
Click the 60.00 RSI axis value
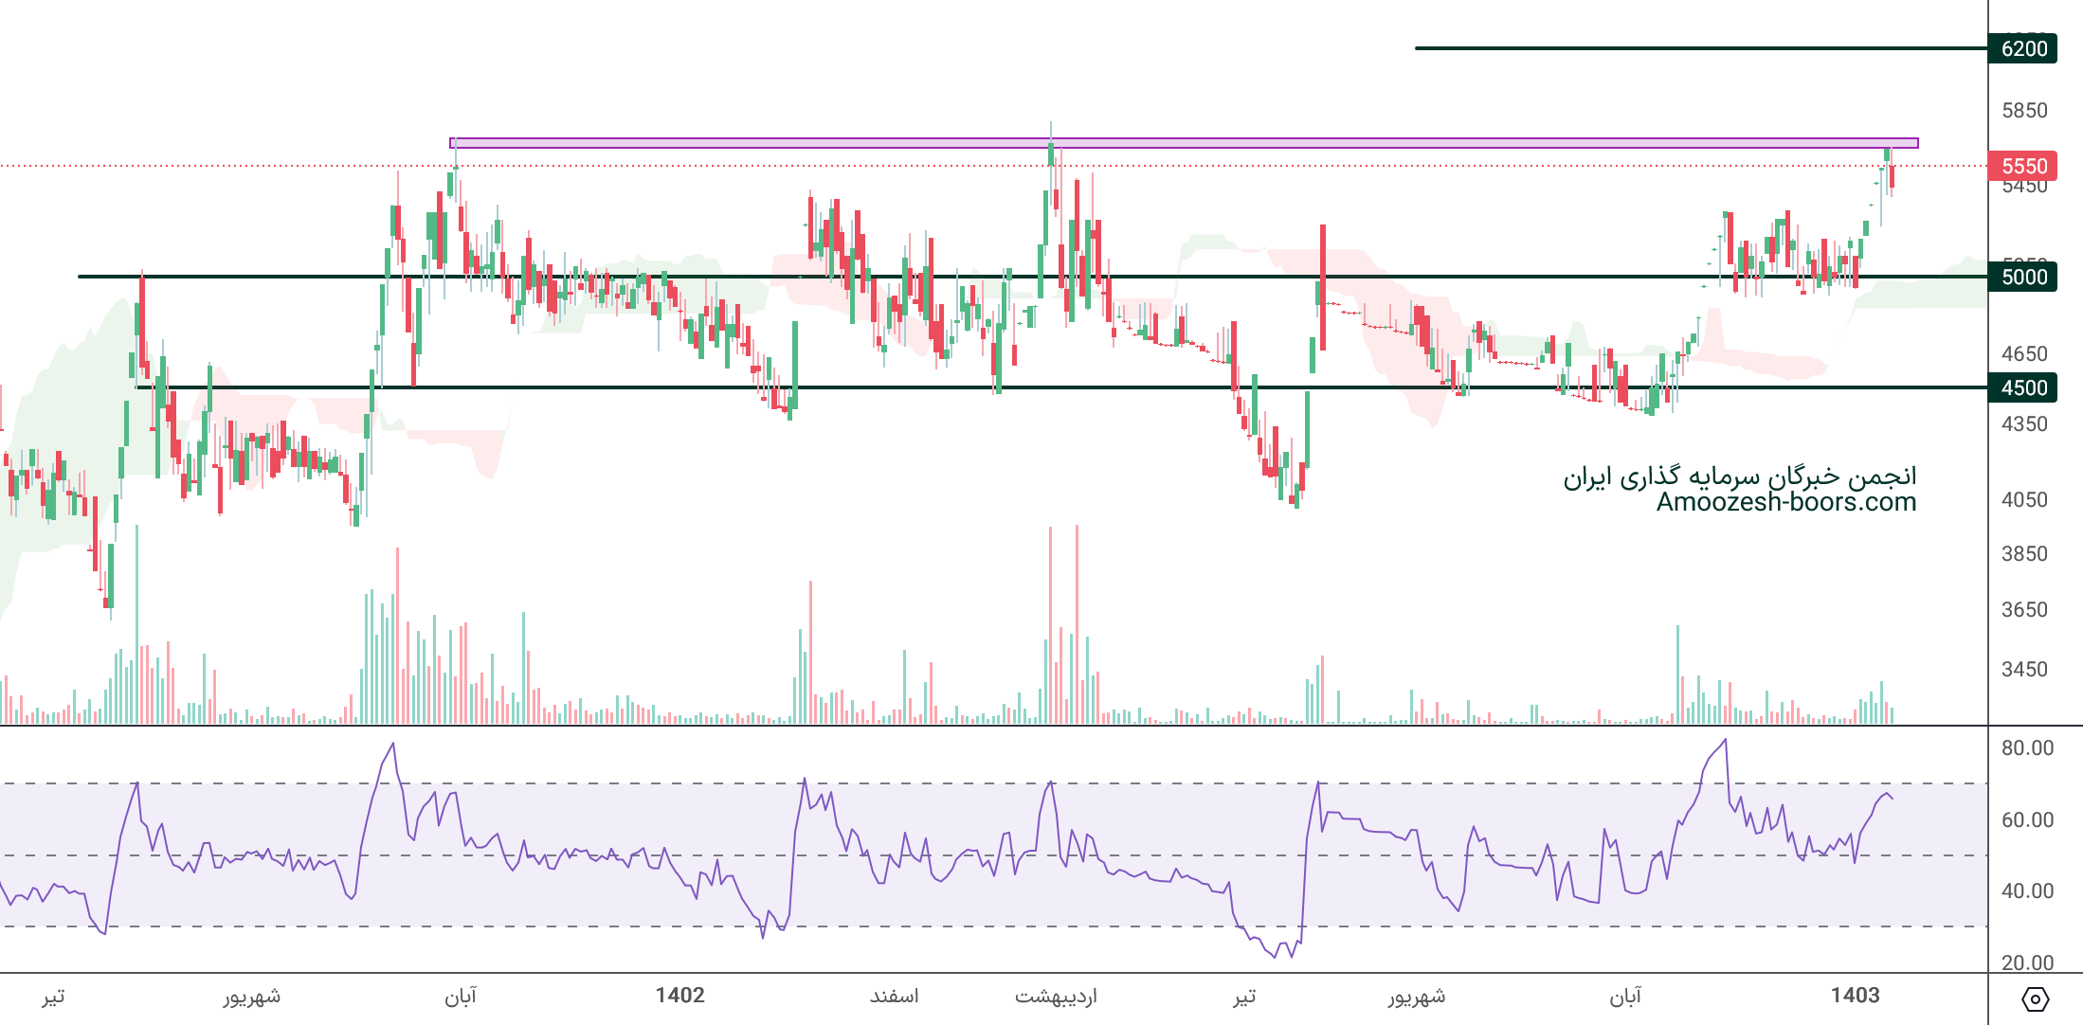click(x=2027, y=819)
